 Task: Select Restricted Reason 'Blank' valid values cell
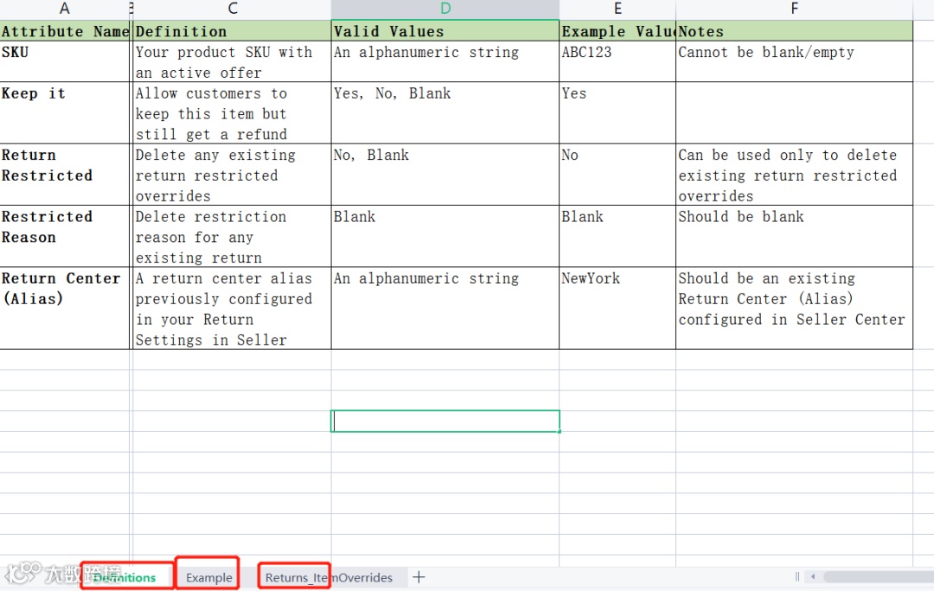[x=445, y=236]
